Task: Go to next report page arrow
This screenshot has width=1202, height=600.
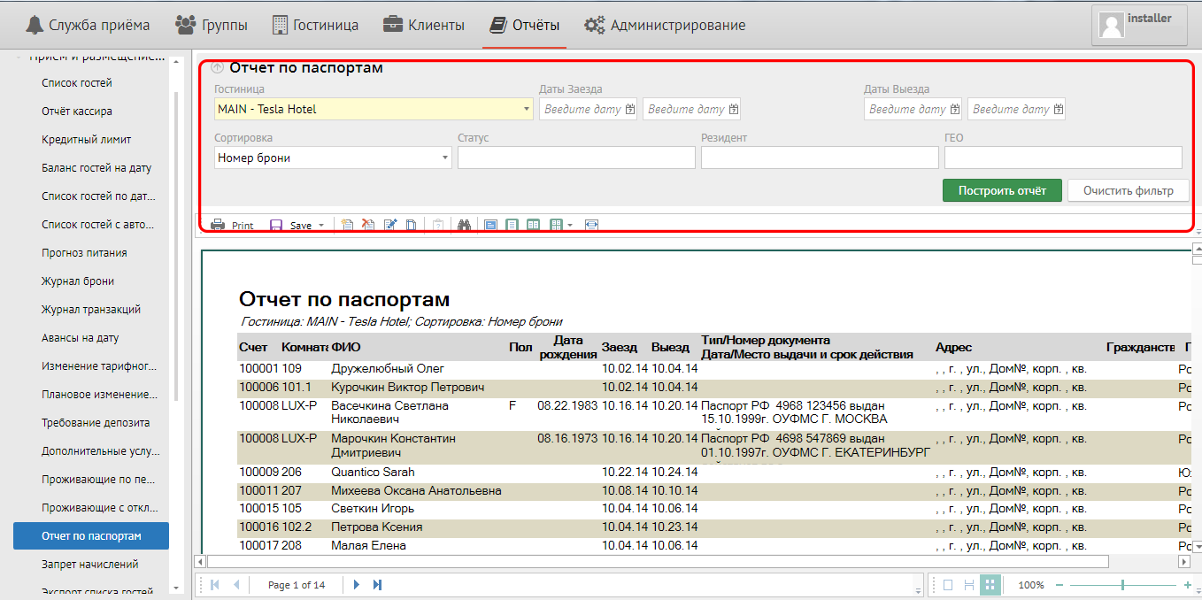Action: point(357,585)
